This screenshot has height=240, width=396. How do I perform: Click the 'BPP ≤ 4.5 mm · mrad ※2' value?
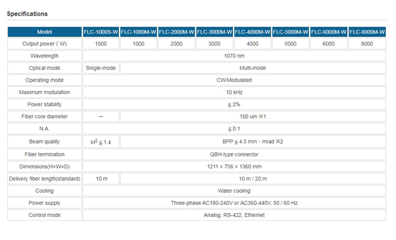point(253,142)
